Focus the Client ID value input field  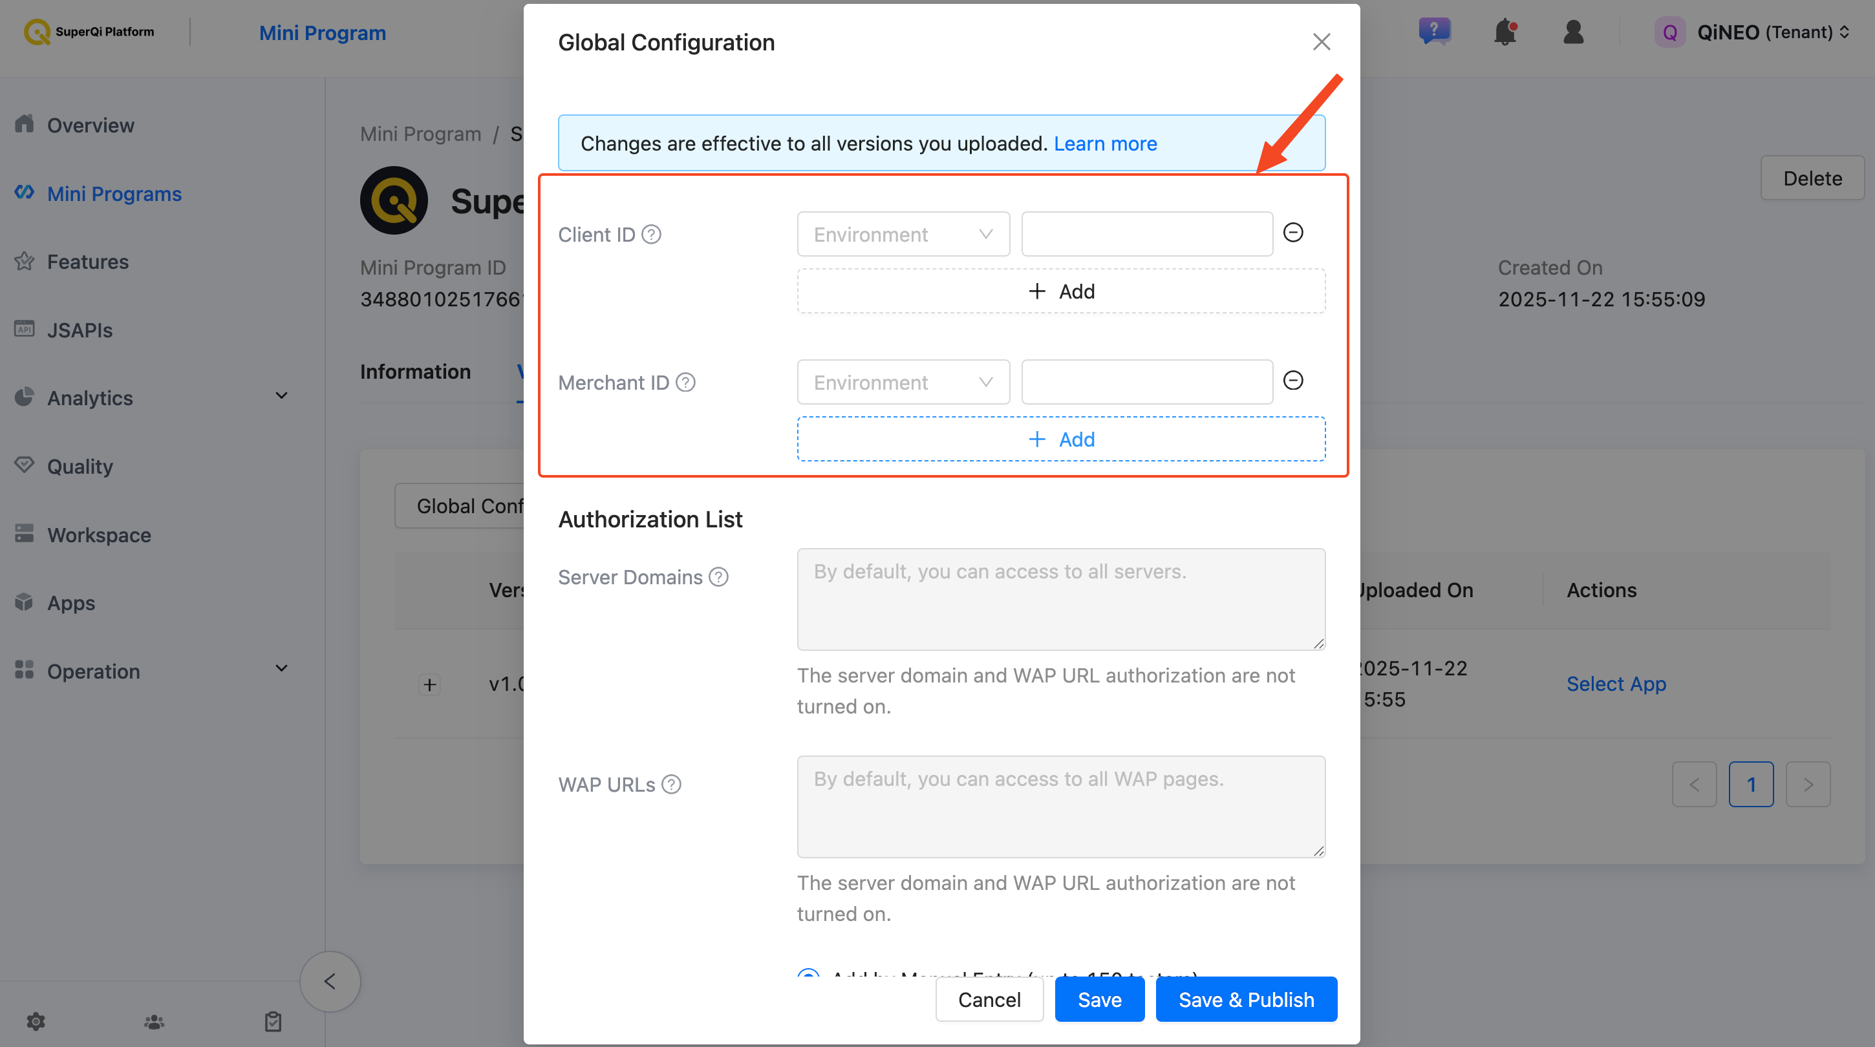tap(1147, 235)
